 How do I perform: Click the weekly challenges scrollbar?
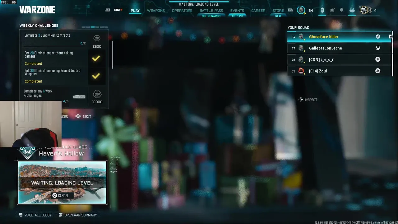click(112, 55)
